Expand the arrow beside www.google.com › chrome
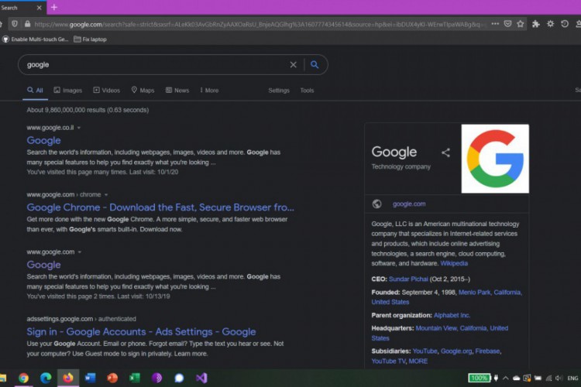The width and height of the screenshot is (581, 387). 106,195
